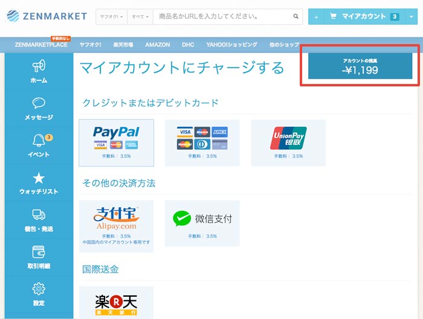The image size is (423, 319).
Task: Open the YAHOO!ショッピング navigation tab
Action: pos(231,45)
